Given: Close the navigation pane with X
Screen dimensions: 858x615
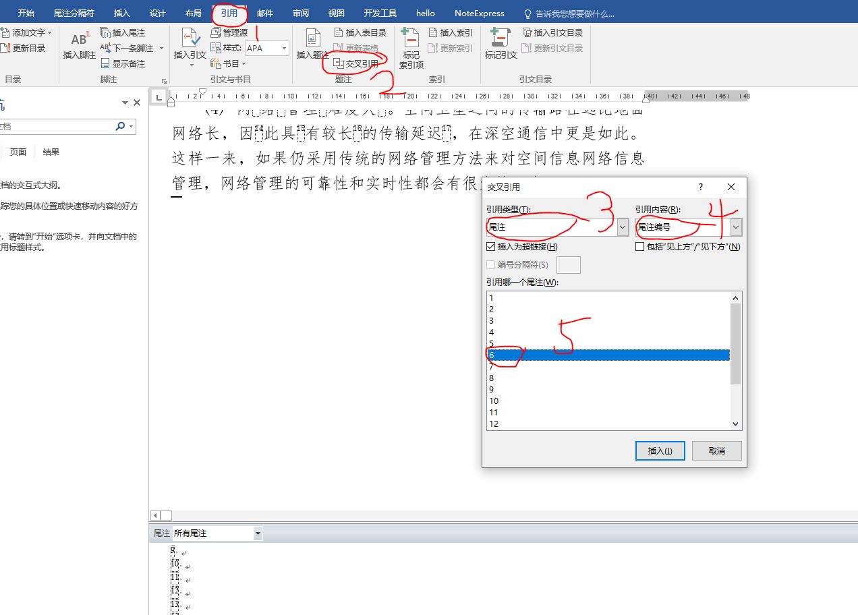Looking at the screenshot, I should click(x=137, y=102).
